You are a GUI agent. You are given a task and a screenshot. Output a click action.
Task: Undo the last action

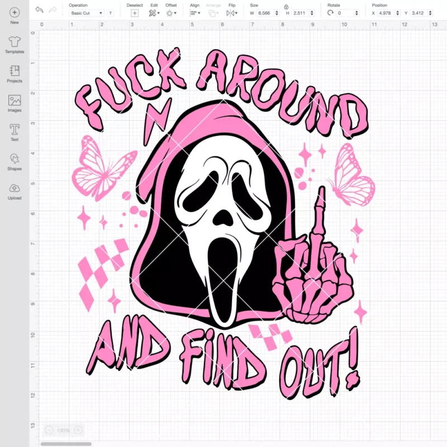click(x=39, y=10)
